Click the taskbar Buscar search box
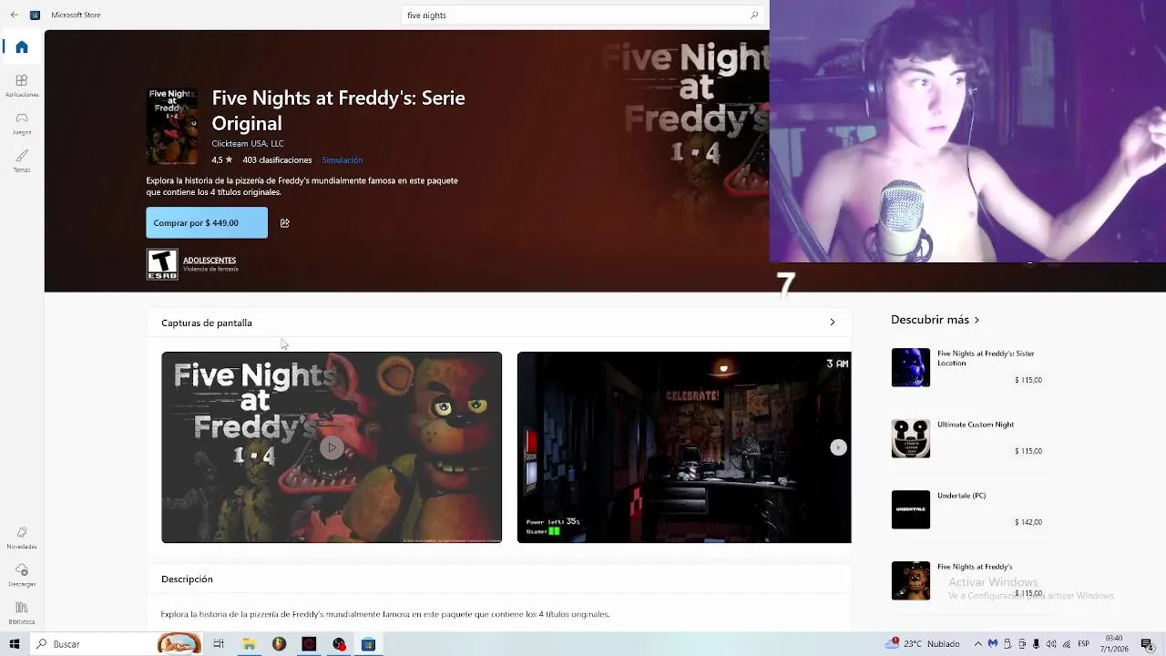This screenshot has height=656, width=1166. coord(117,644)
